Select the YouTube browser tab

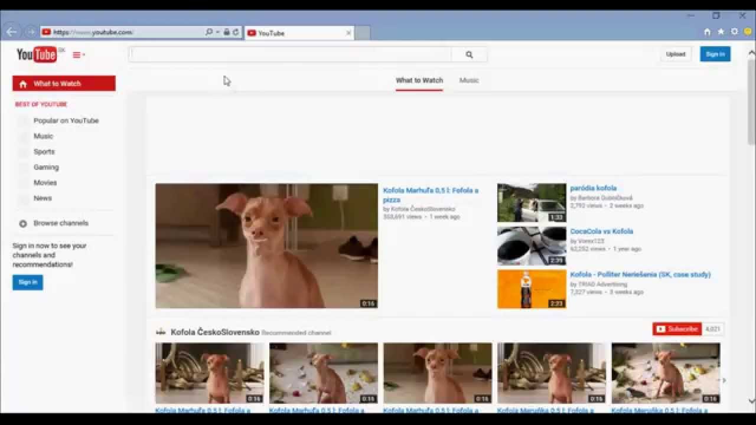(x=299, y=33)
